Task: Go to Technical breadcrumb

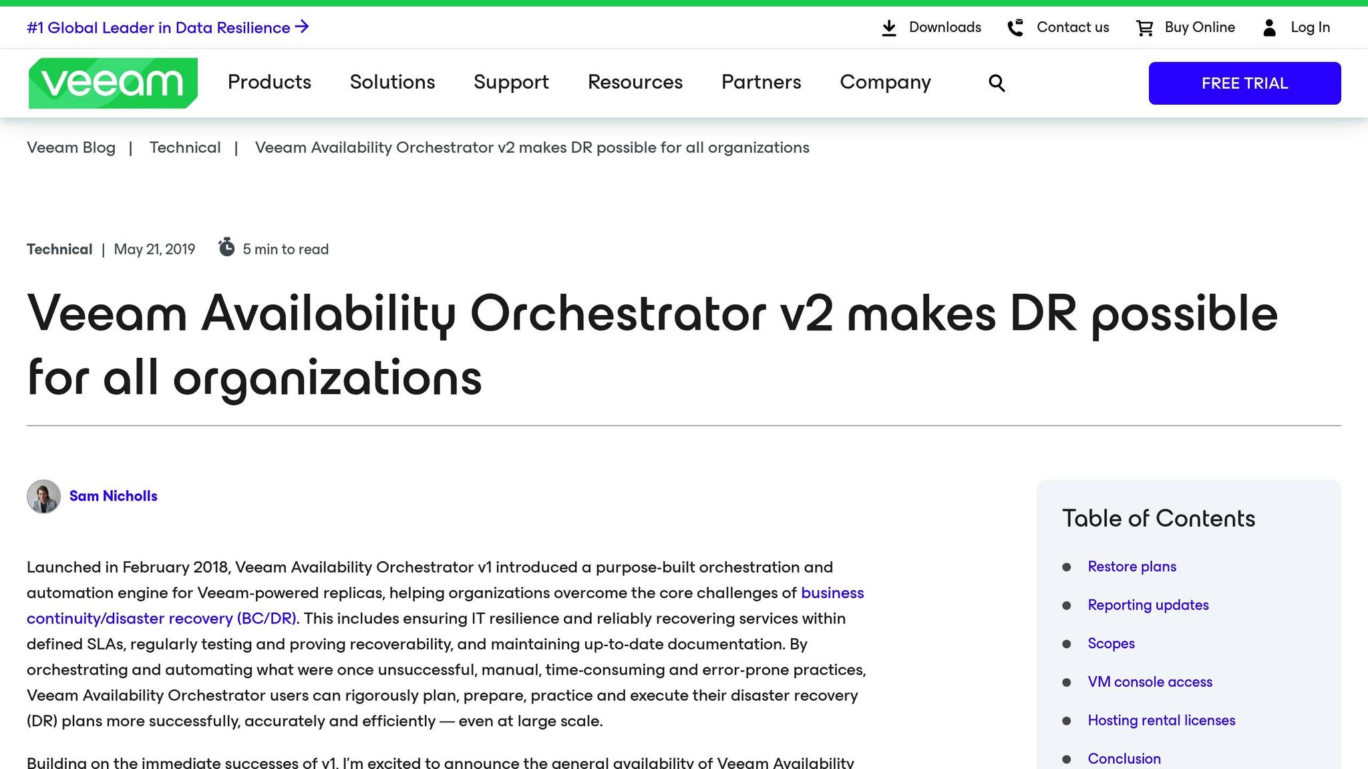Action: coord(185,148)
